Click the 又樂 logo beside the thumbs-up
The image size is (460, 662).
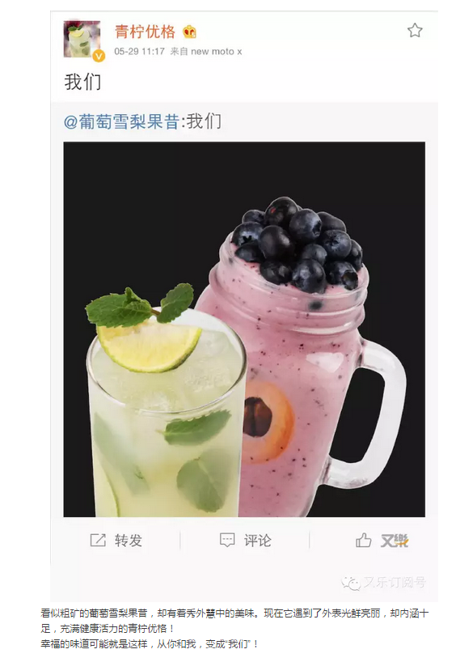tap(395, 541)
